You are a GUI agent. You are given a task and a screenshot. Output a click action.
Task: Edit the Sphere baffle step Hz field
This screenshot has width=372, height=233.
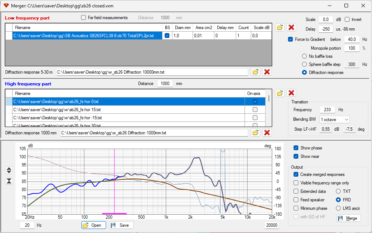tap(352, 64)
